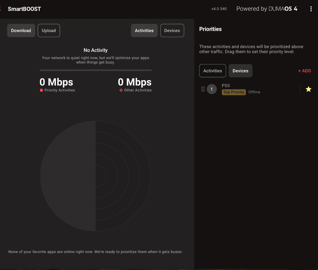
Task: Click the v4.0.540 version label
Action: click(219, 9)
